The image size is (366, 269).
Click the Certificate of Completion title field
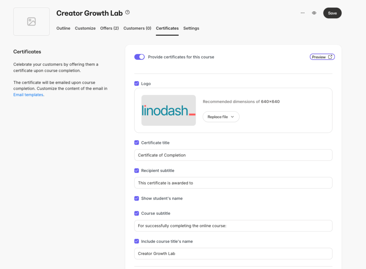(x=233, y=155)
